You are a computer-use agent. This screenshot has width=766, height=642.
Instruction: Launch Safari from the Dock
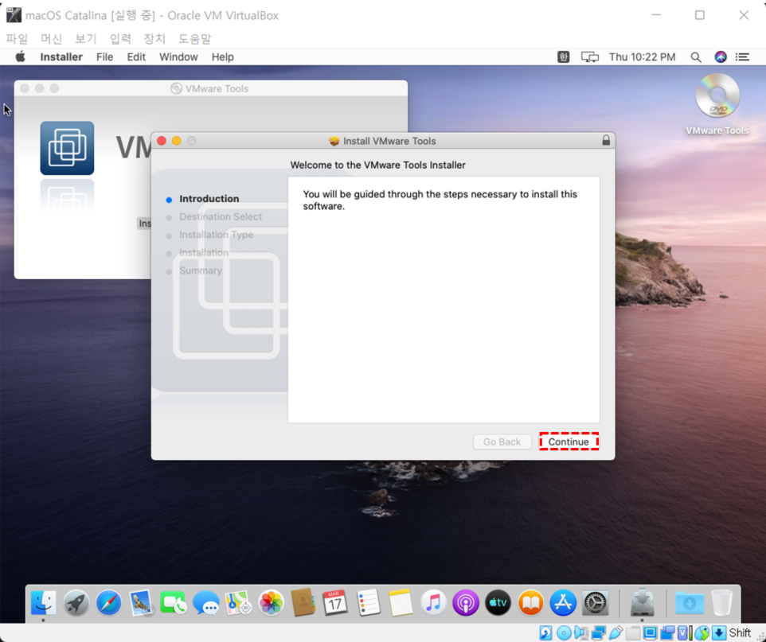[108, 602]
